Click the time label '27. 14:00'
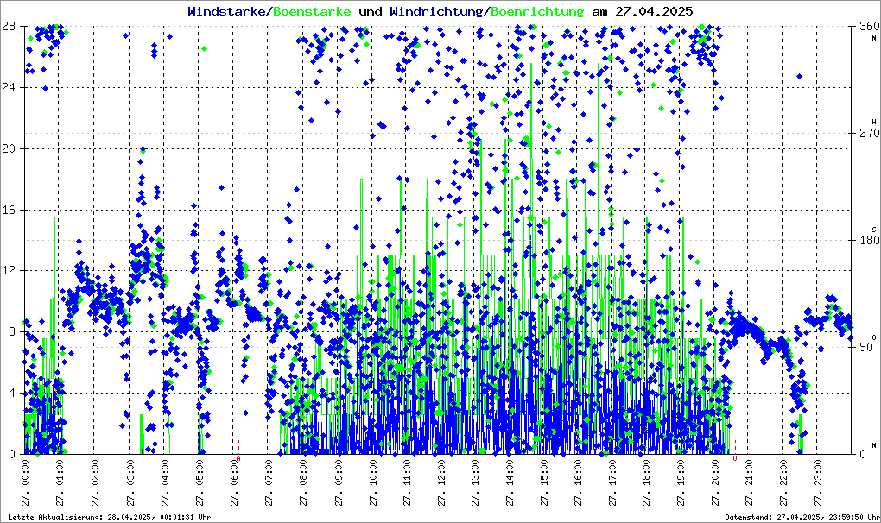 [510, 482]
